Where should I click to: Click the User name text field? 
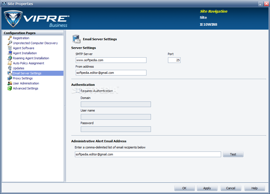pyautogui.click(x=116, y=117)
